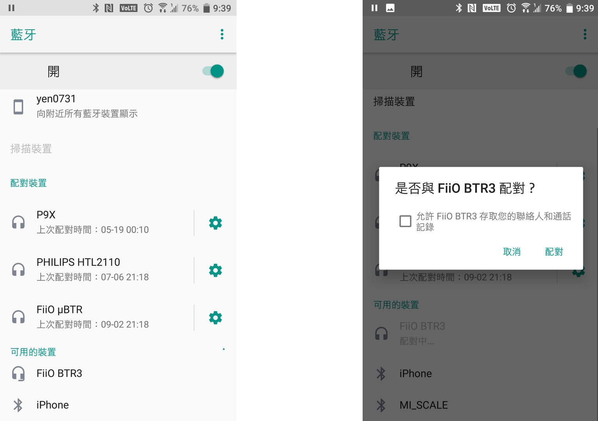The width and height of the screenshot is (598, 421).
Task: Tap the Bluetooth icon beside iPhone in left list
Action: click(18, 405)
